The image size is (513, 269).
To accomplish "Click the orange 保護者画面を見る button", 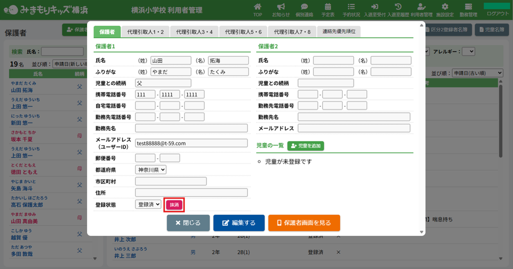I will click(304, 223).
